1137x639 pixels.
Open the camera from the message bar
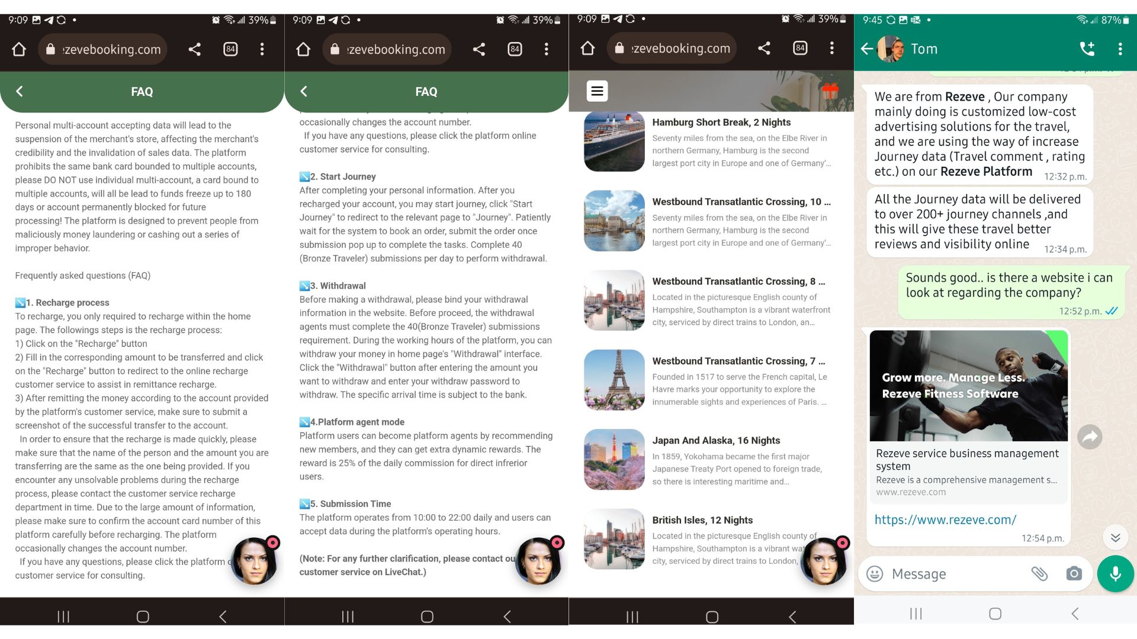coord(1074,573)
